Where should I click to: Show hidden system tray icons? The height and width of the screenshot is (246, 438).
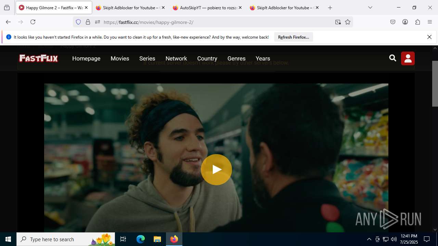coord(369,239)
